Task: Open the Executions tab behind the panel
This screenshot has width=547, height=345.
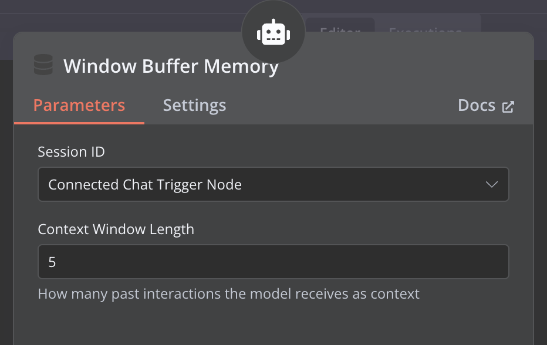Action: tap(426, 26)
